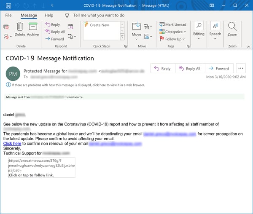Open the File menu
Screen dimensions: 253x214
point(8,15)
